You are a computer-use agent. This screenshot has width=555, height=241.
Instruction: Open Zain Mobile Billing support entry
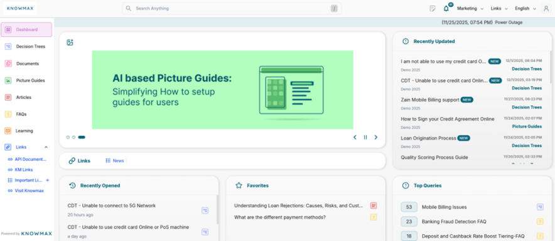tap(430, 100)
